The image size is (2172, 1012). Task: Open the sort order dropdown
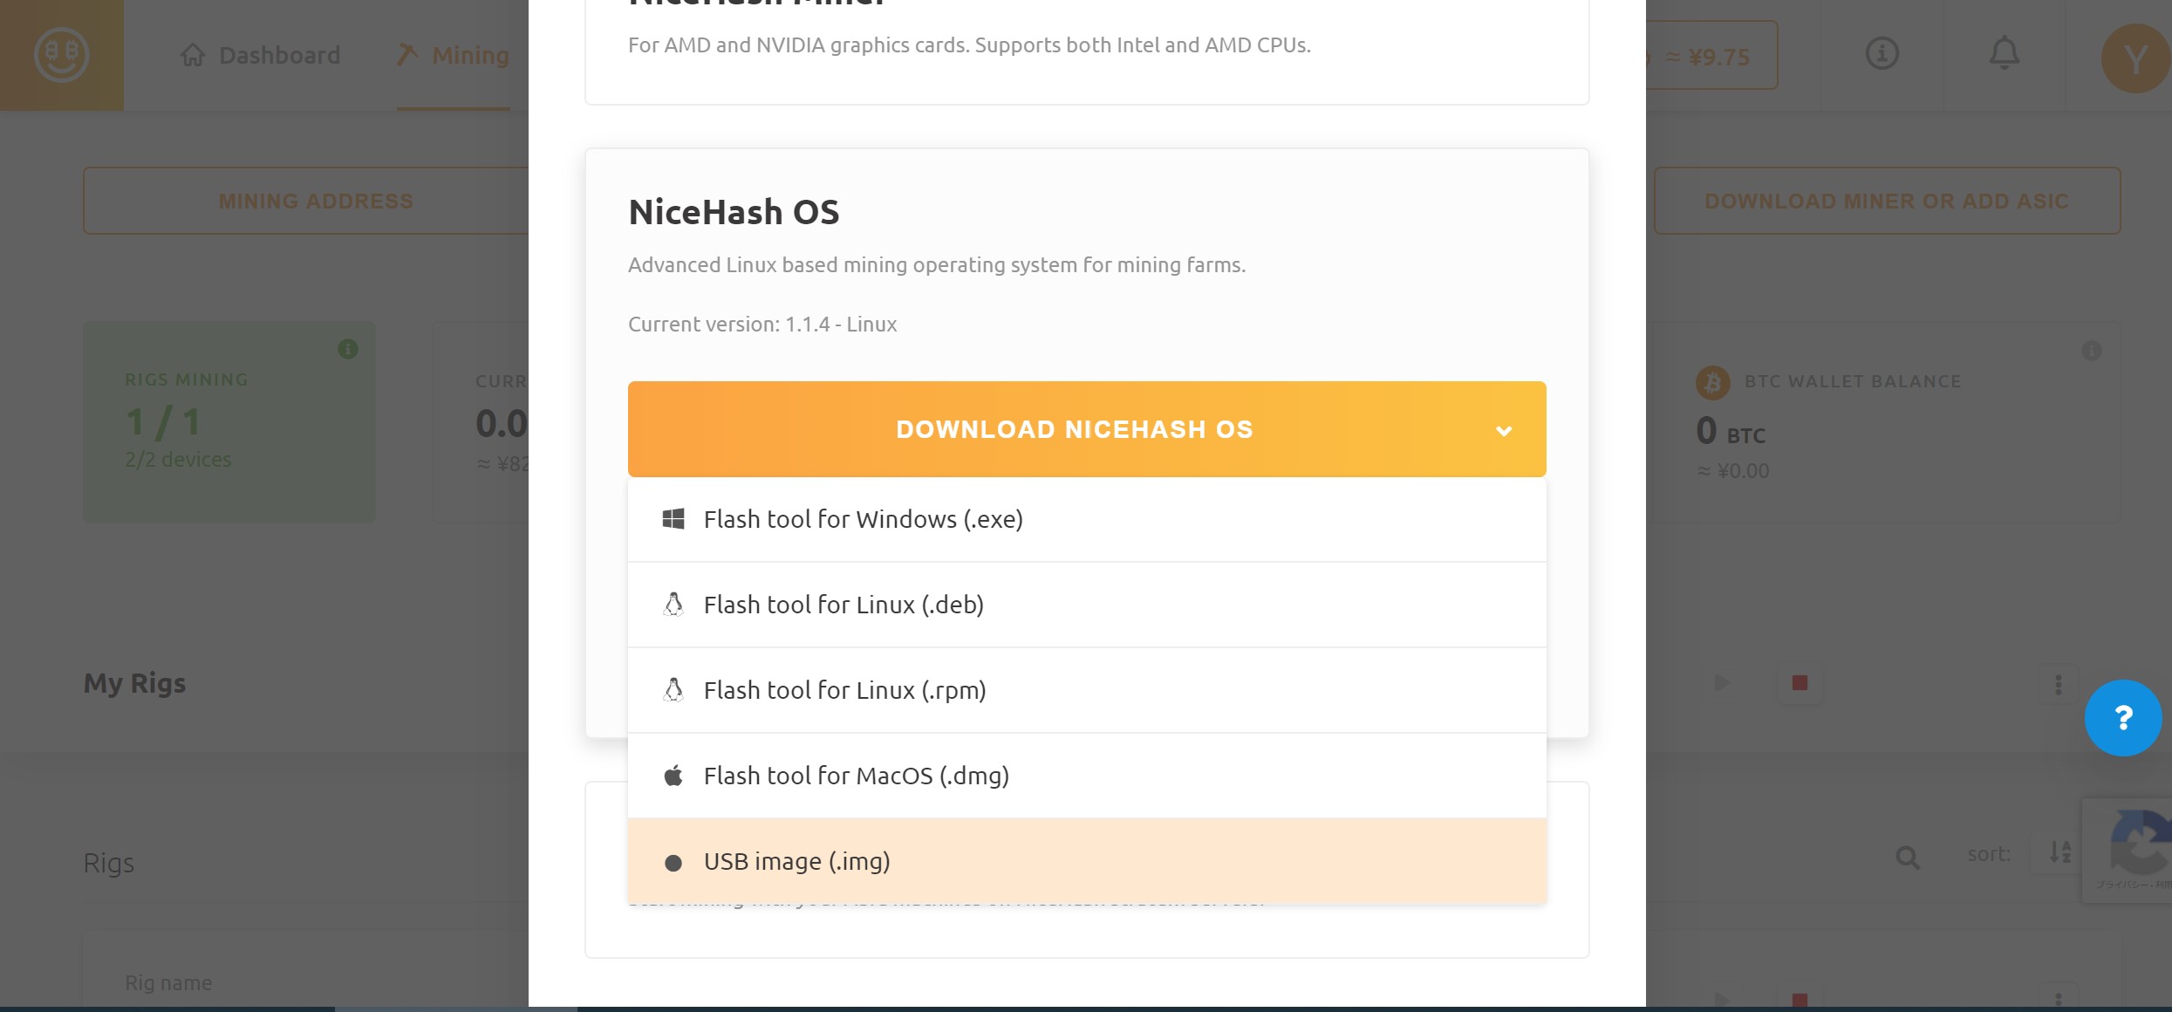1988,853
